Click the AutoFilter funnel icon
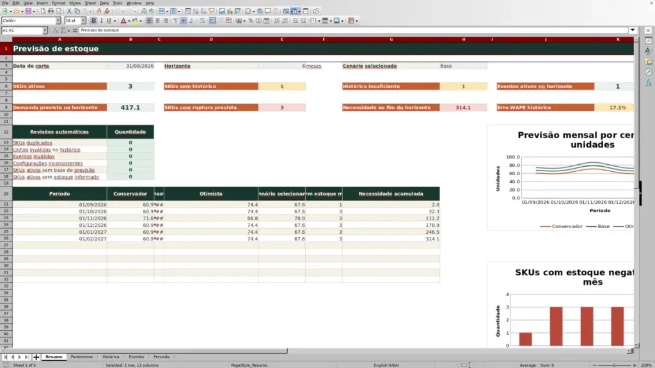Image resolution: width=655 pixels, height=368 pixels. click(x=211, y=11)
